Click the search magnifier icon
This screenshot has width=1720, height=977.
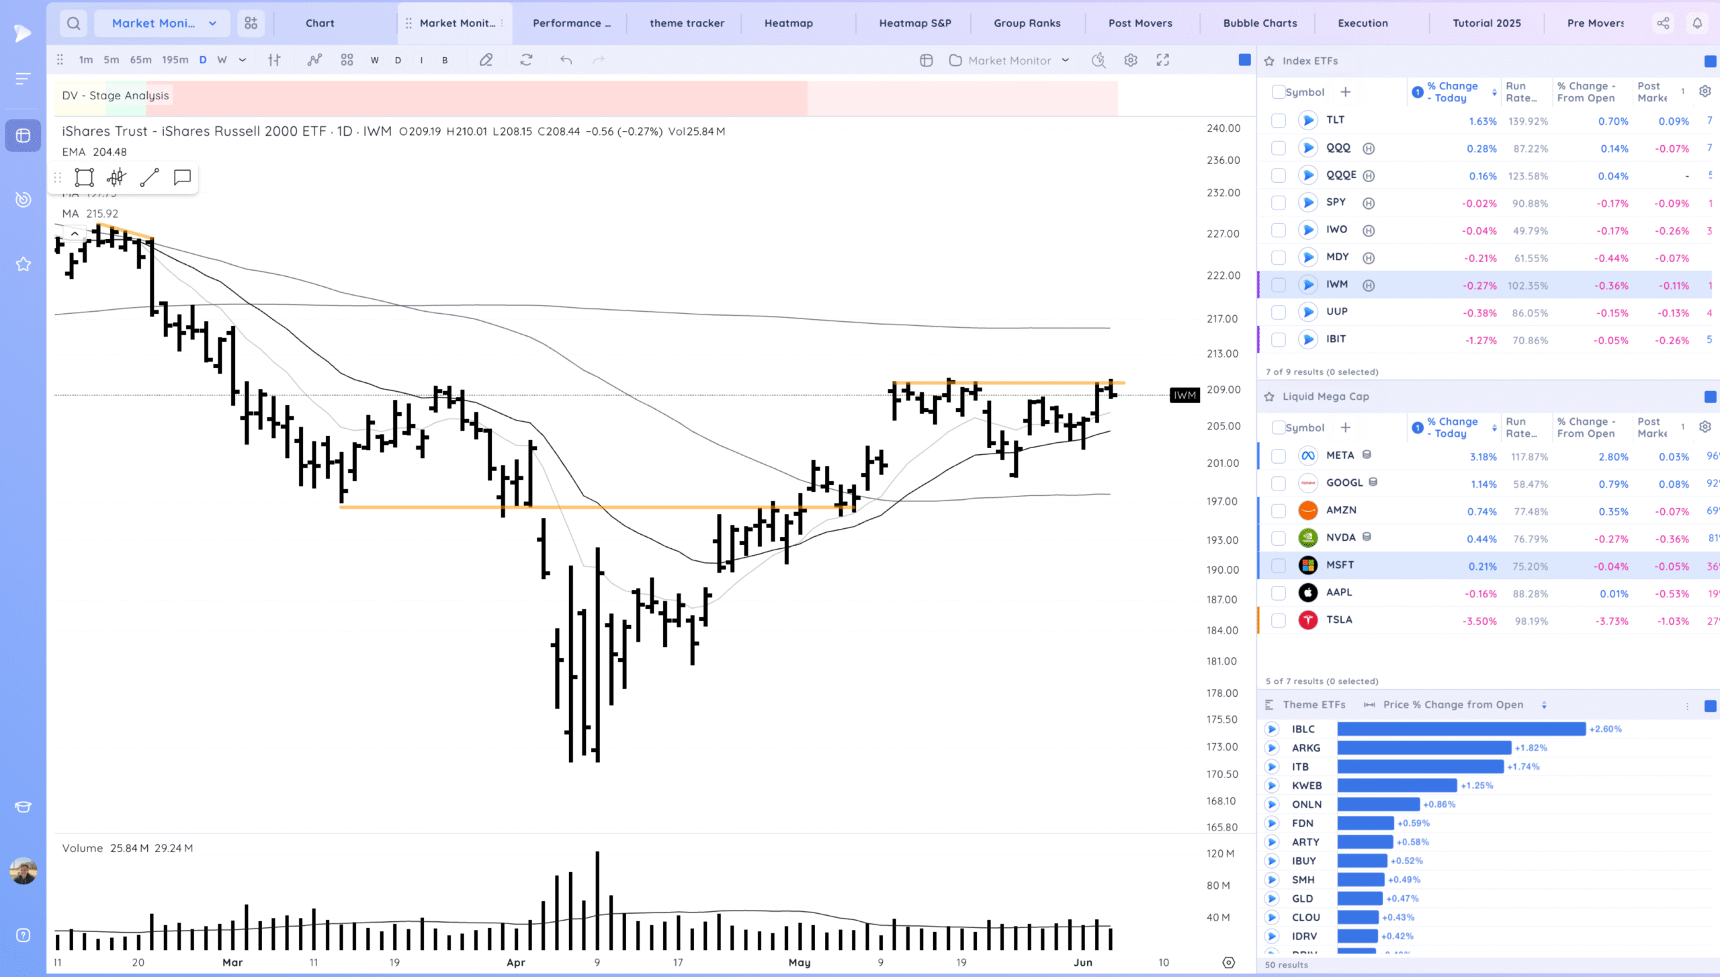73,24
